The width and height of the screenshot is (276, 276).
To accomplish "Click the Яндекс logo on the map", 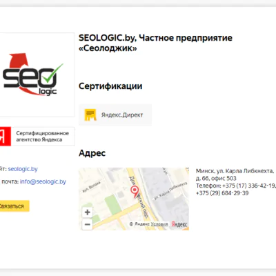I will coord(179,224).
